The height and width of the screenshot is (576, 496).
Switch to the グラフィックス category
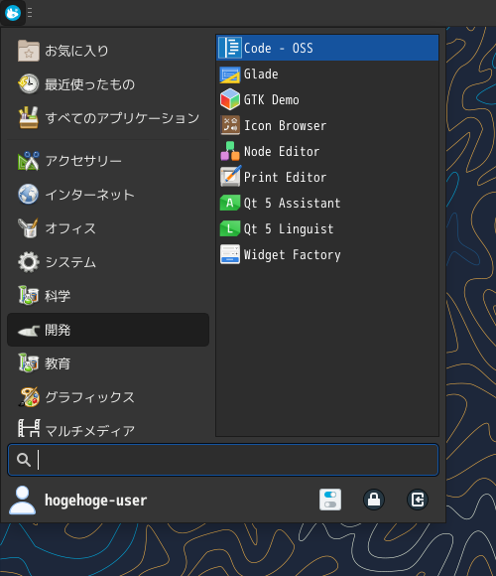(x=108, y=397)
